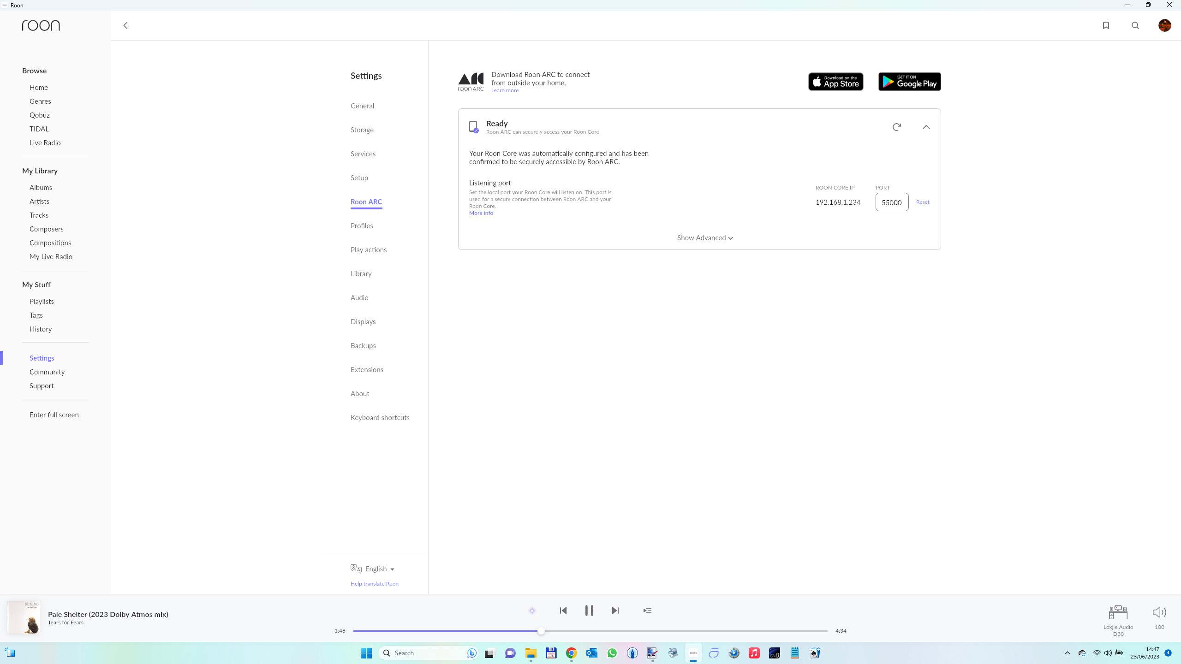The width and height of the screenshot is (1181, 664).
Task: Reset the listening port
Action: click(x=923, y=202)
